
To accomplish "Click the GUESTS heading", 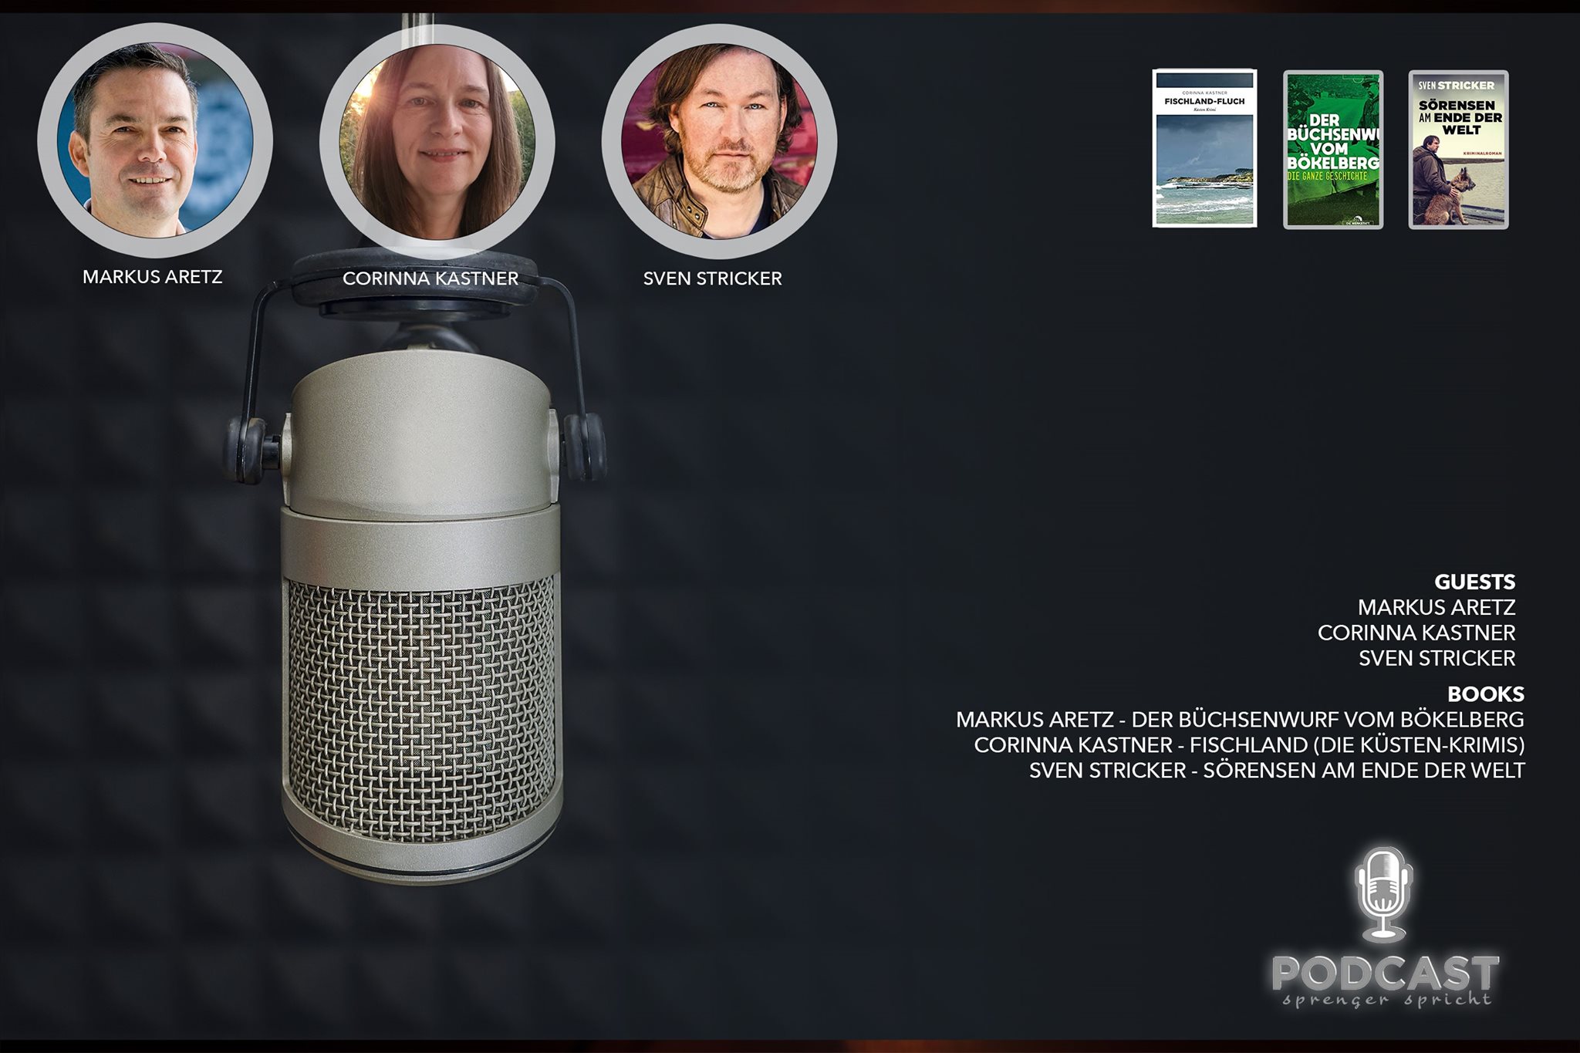I will [x=1474, y=582].
